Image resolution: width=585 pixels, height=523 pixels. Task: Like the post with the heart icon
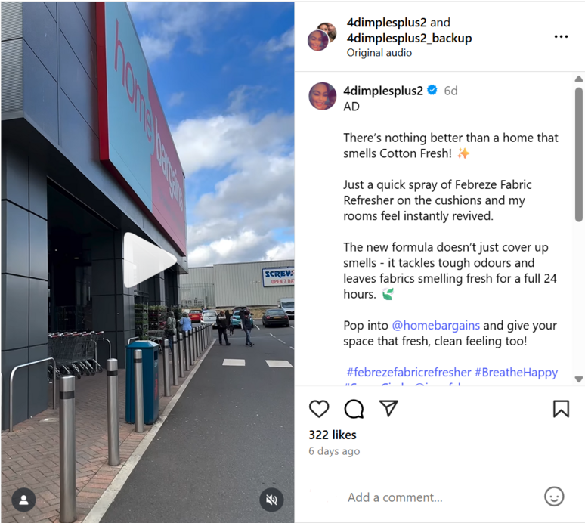pos(319,408)
